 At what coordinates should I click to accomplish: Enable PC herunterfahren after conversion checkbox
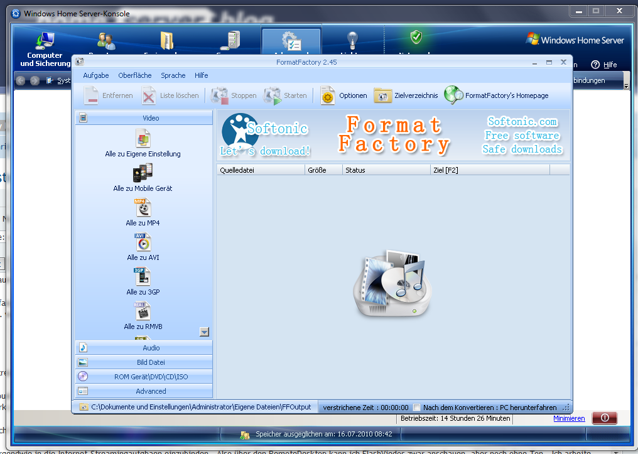417,407
